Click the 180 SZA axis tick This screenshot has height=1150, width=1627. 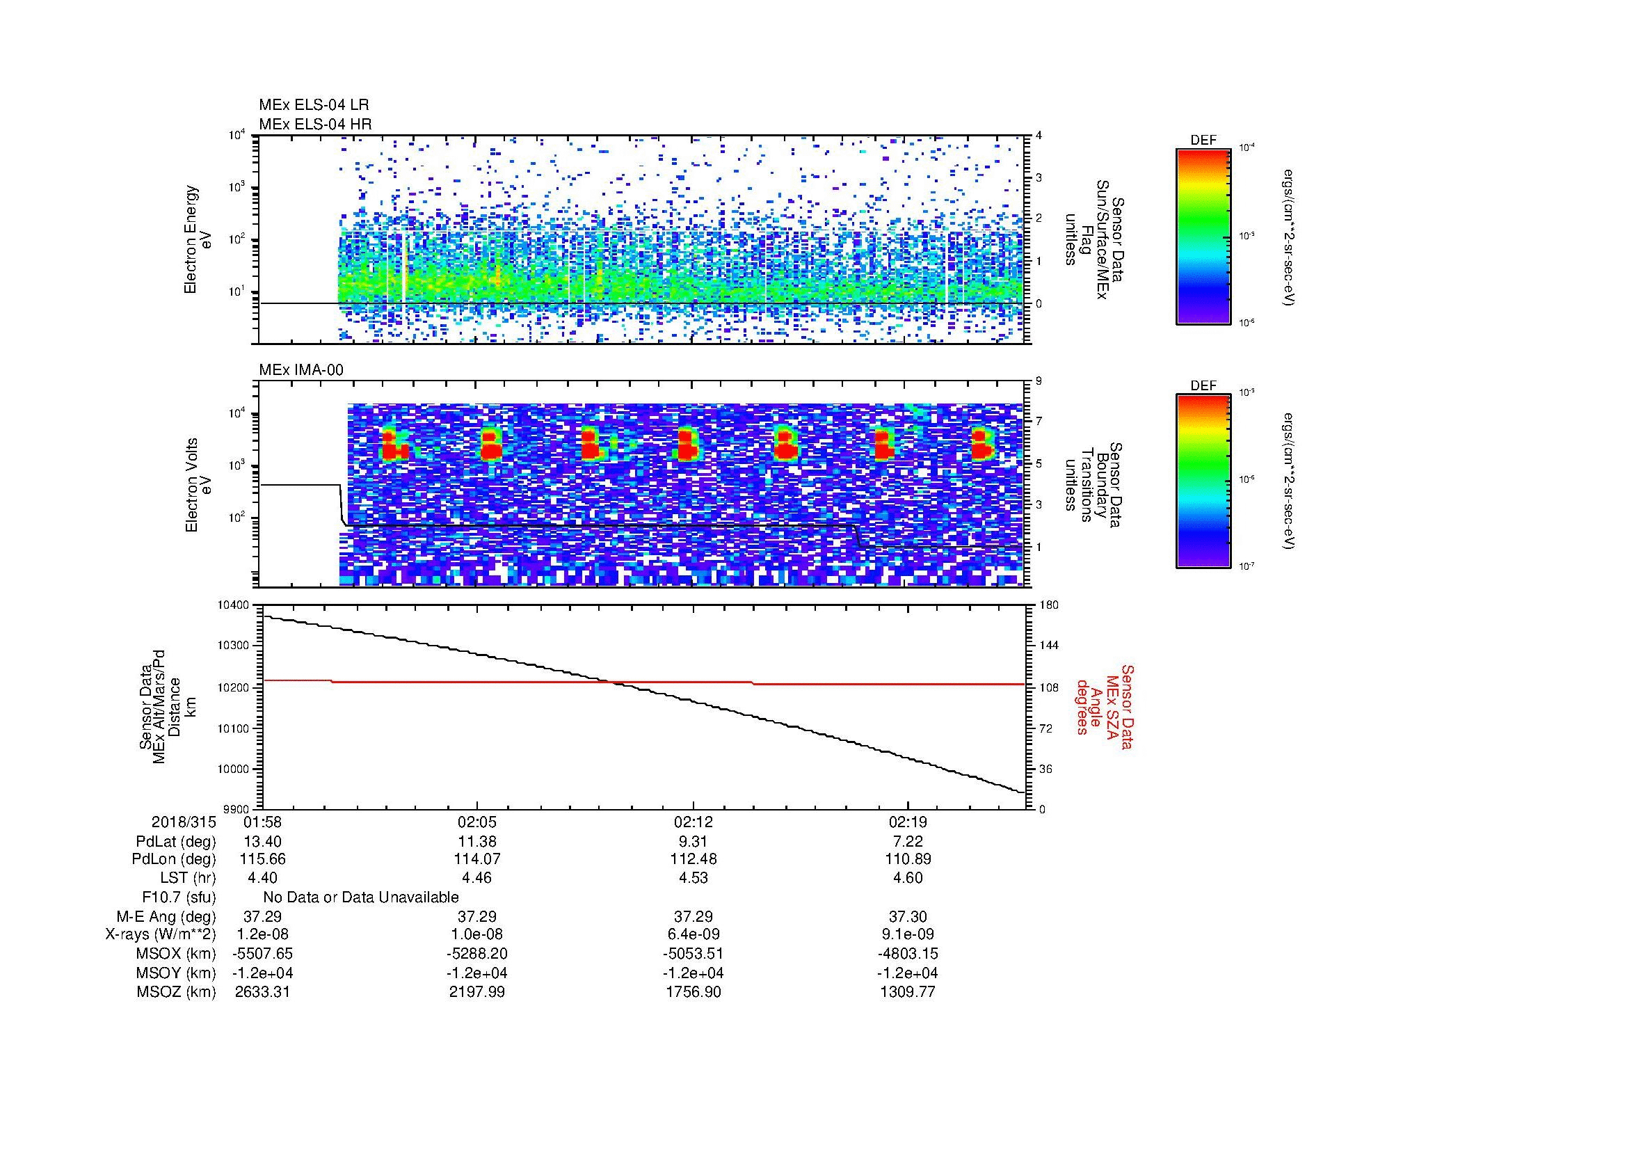click(1048, 605)
